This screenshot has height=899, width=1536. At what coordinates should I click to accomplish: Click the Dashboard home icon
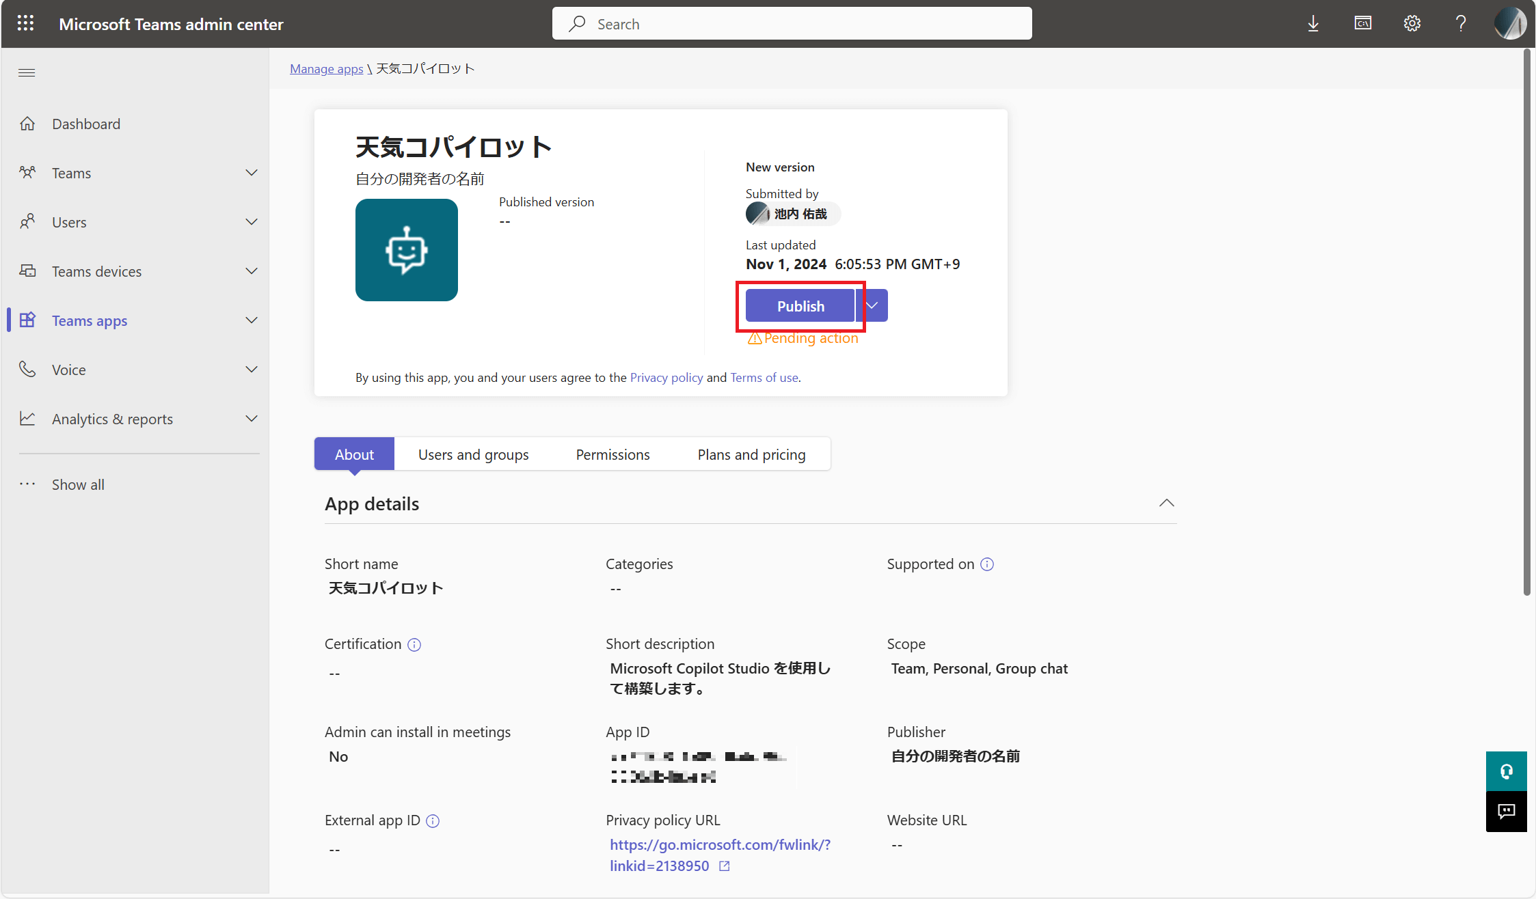[x=27, y=124]
